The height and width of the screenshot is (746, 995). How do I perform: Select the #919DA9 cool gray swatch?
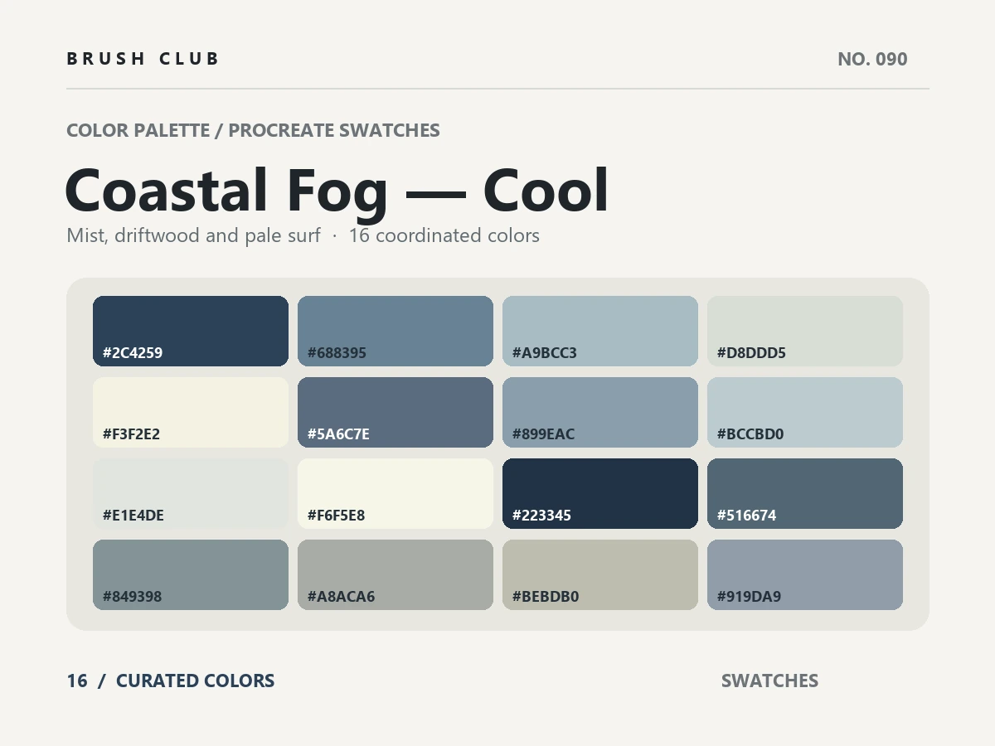pos(805,574)
